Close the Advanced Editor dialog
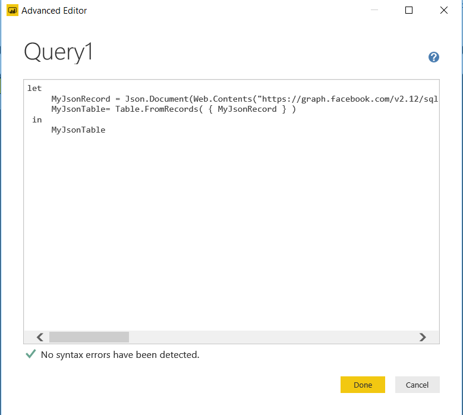This screenshot has width=463, height=415. (x=443, y=10)
